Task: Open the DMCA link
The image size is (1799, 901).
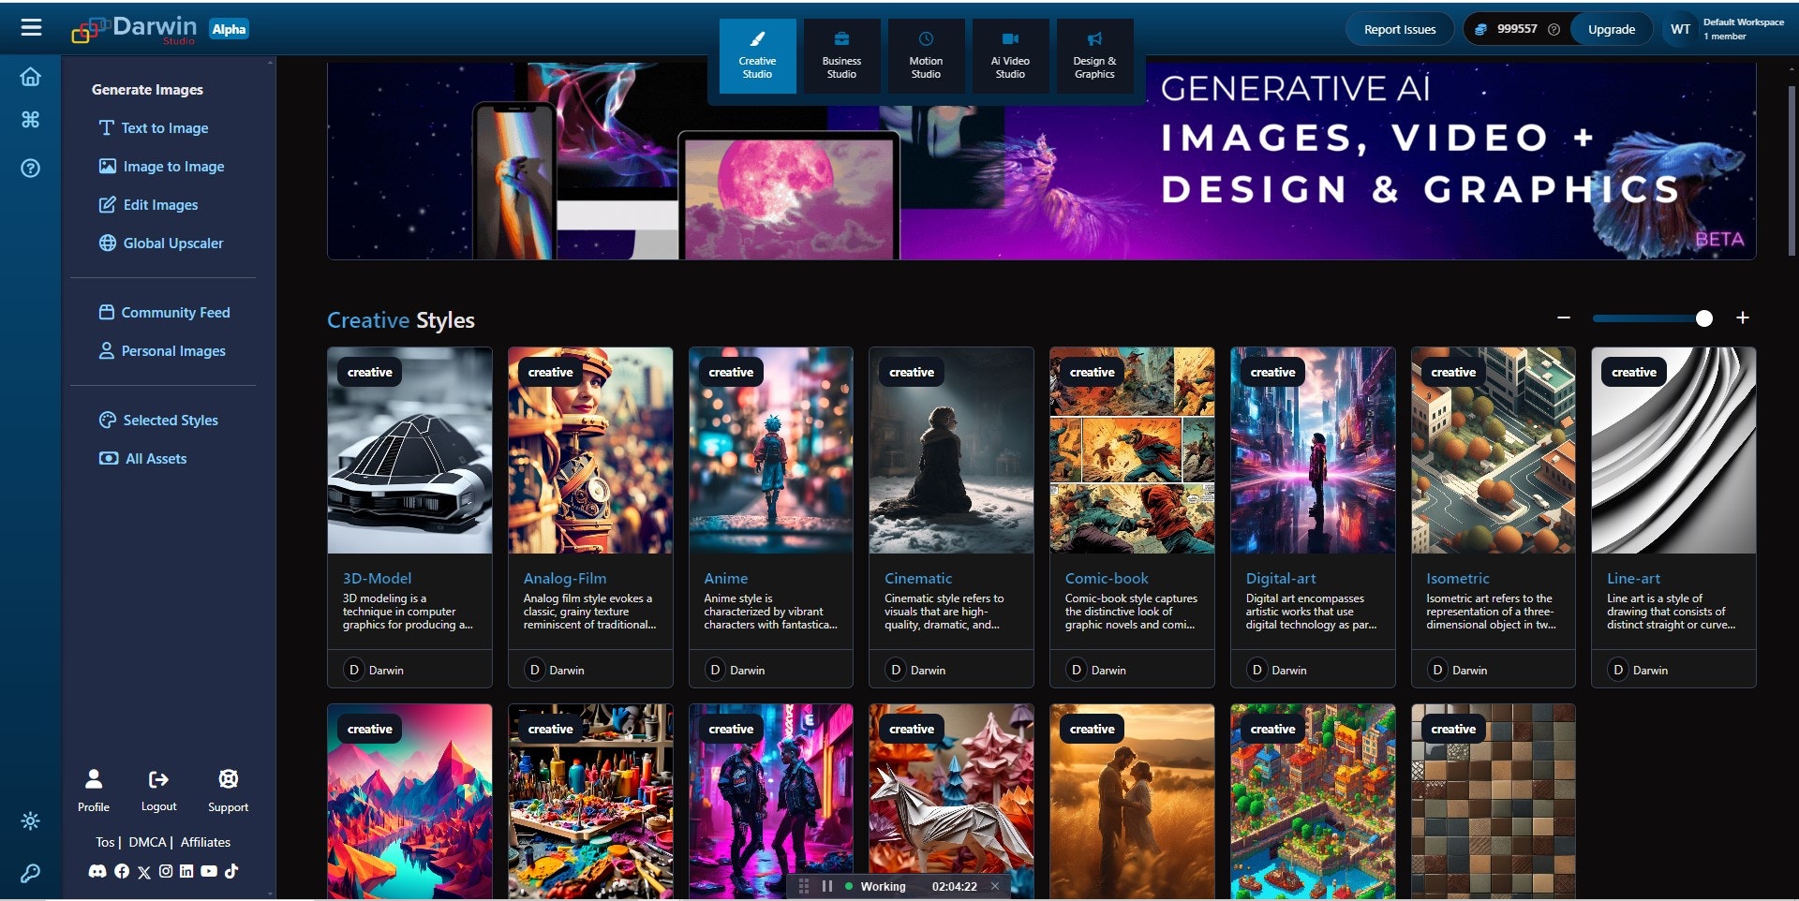Action: (x=147, y=842)
